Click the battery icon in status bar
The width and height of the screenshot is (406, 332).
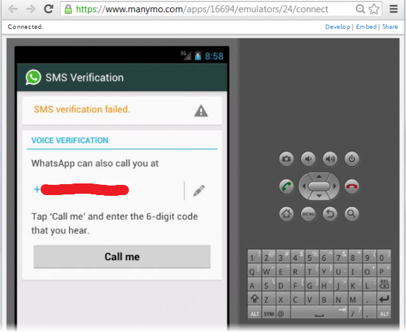[x=198, y=55]
